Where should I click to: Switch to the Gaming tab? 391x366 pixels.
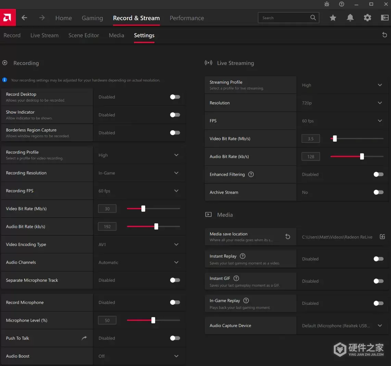(x=92, y=18)
